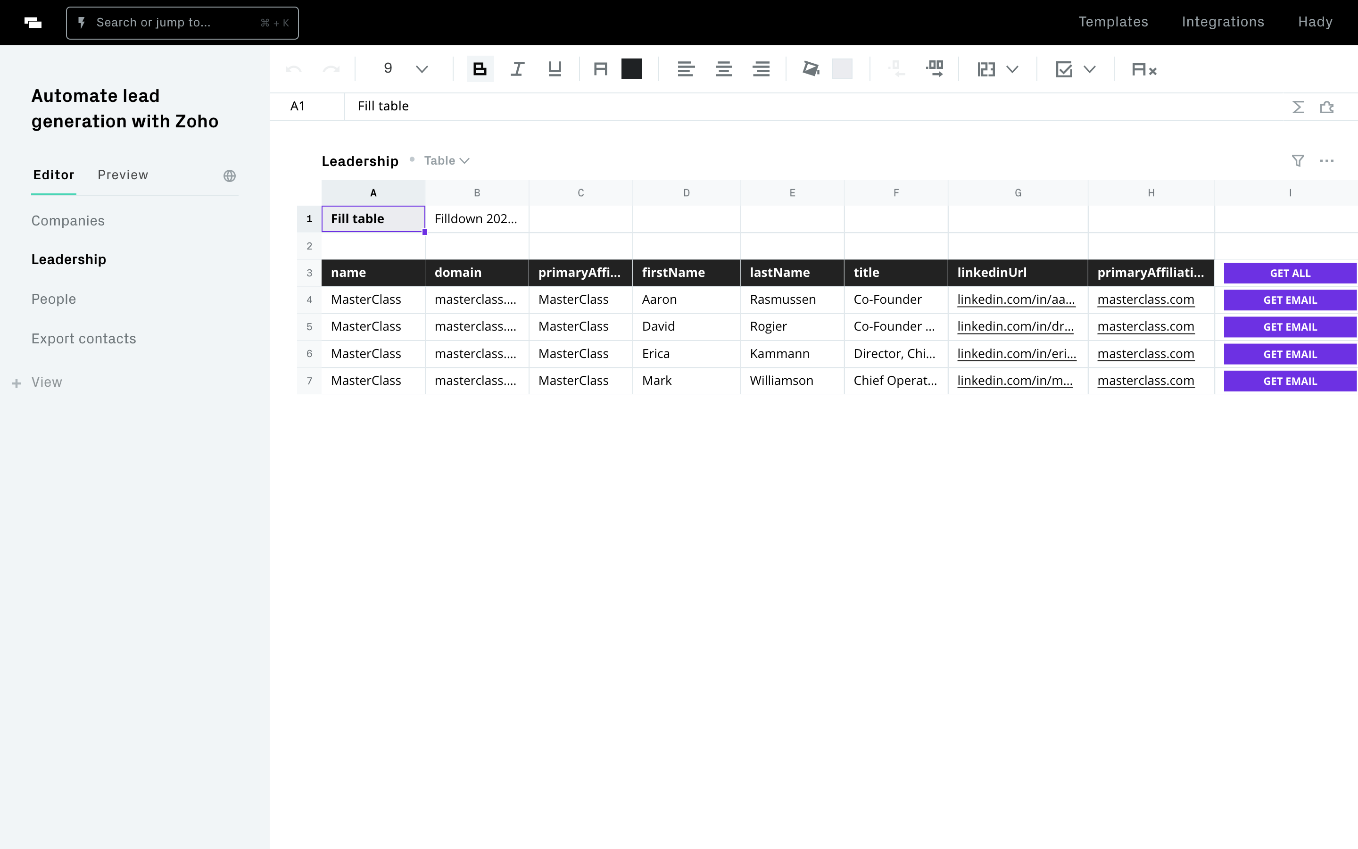Click the grayed-out move cells icon
1358x849 pixels.
(x=897, y=69)
